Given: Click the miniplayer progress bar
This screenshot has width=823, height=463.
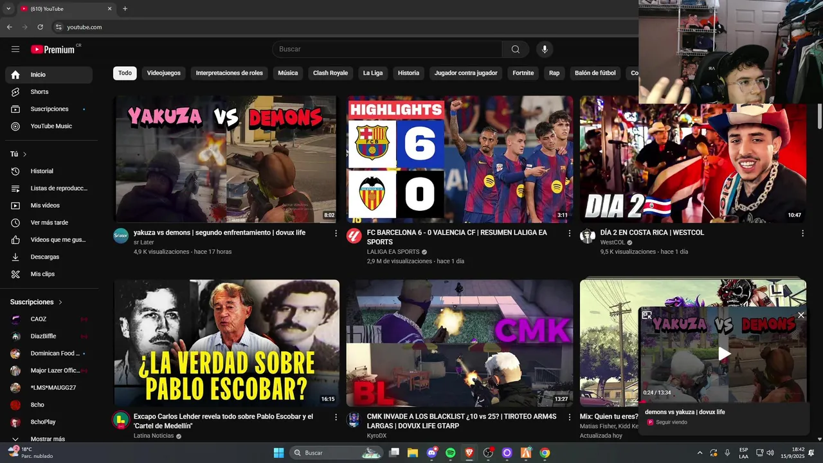Looking at the screenshot, I should coord(724,401).
